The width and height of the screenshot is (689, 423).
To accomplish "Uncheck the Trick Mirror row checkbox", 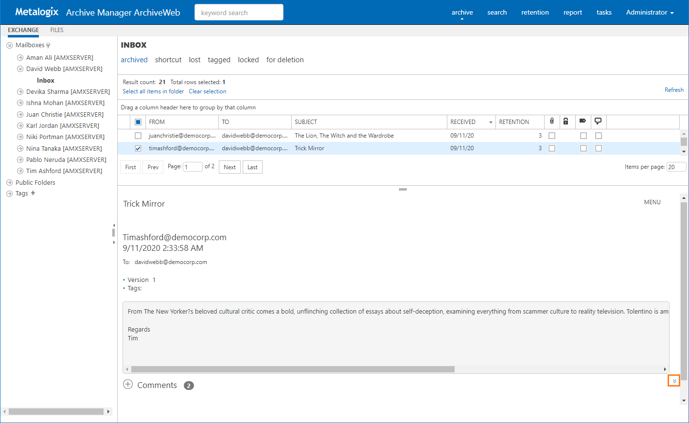I will pos(138,148).
